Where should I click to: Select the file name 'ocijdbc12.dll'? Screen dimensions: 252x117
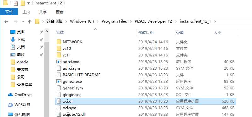(74, 114)
